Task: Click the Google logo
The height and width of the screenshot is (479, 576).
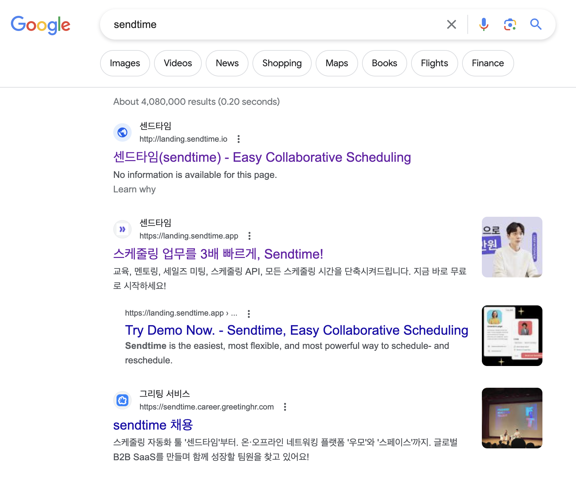Action: 40,25
